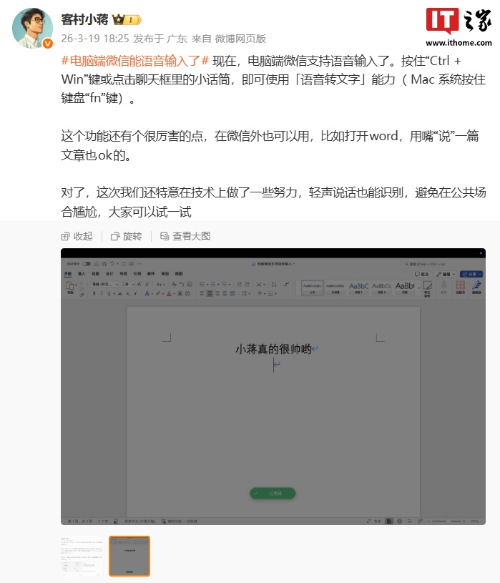The image size is (500, 583).
Task: Open the 编辑 editing mode dropdown
Action: (x=446, y=274)
